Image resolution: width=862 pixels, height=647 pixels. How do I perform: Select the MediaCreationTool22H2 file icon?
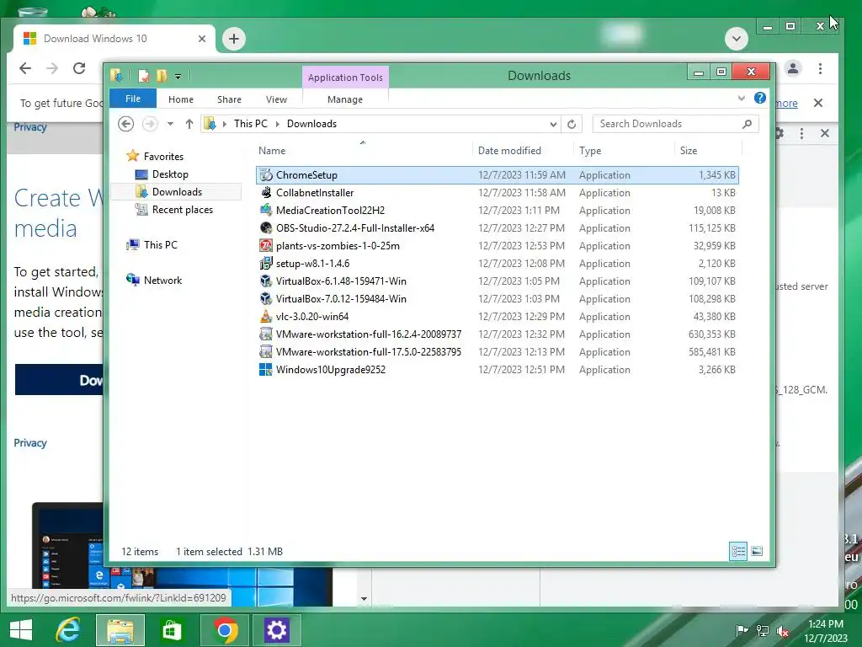(x=266, y=210)
